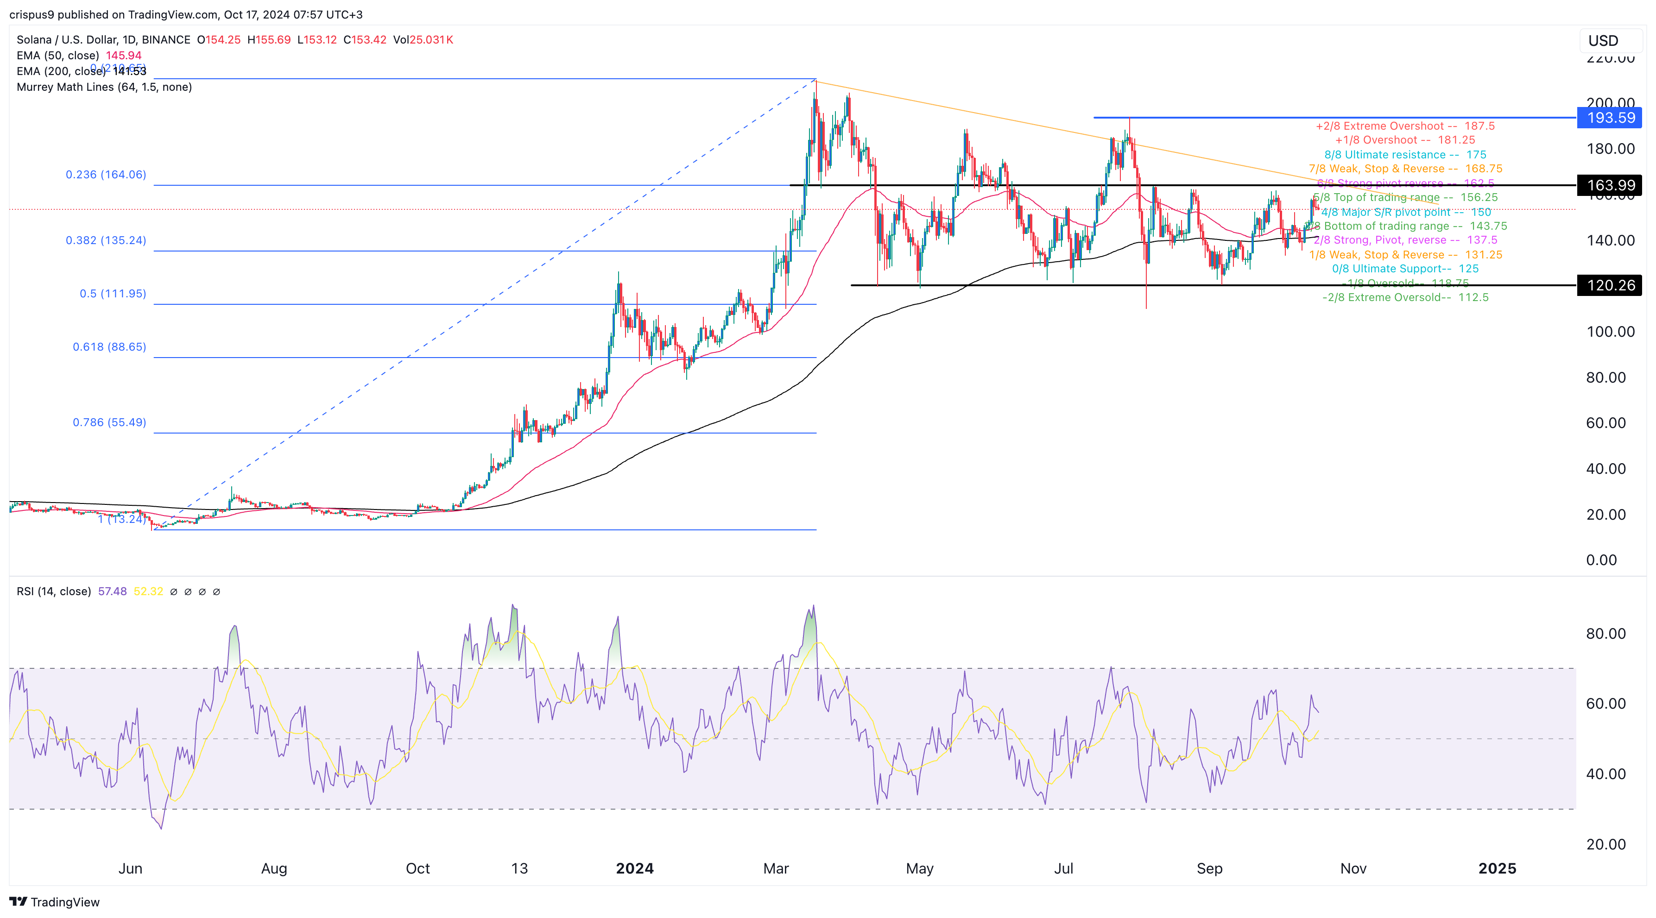Click the Nov date on time axis

(1353, 868)
